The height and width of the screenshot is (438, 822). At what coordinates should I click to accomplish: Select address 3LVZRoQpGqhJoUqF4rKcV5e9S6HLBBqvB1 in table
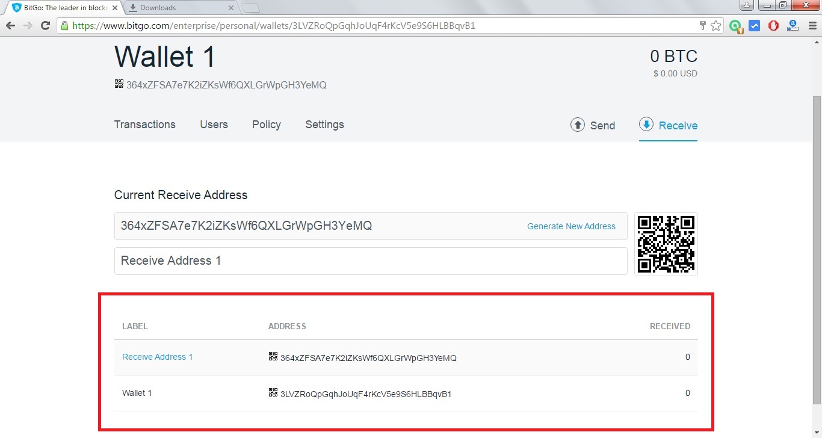point(366,394)
